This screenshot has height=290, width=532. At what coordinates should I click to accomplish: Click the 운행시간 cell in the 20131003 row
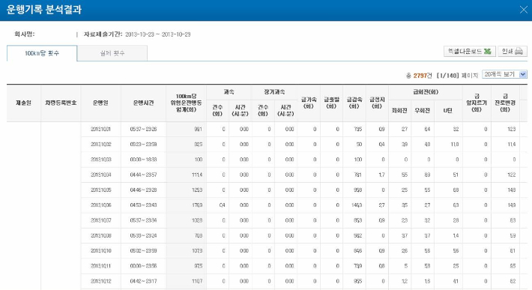[144, 160]
